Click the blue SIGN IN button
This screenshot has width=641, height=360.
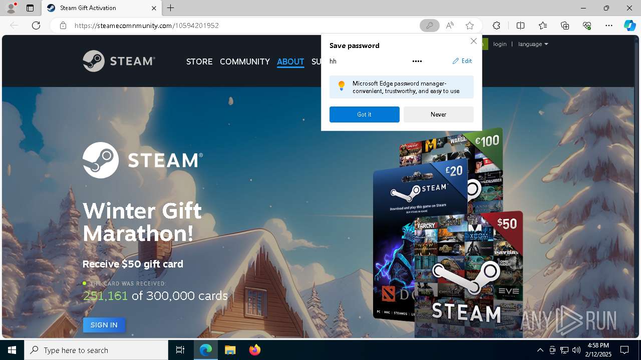point(104,325)
